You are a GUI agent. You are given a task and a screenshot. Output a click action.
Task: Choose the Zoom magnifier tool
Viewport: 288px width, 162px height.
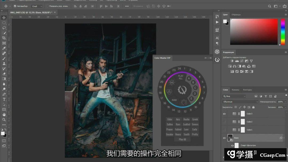pos(4,120)
